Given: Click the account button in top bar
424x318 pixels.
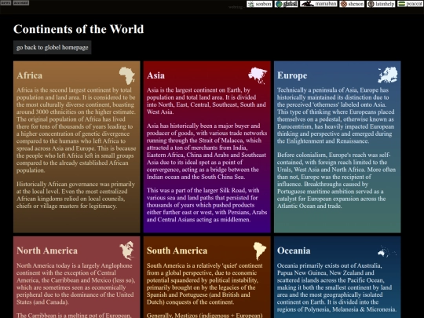Looking at the screenshot, I should (21, 2).
